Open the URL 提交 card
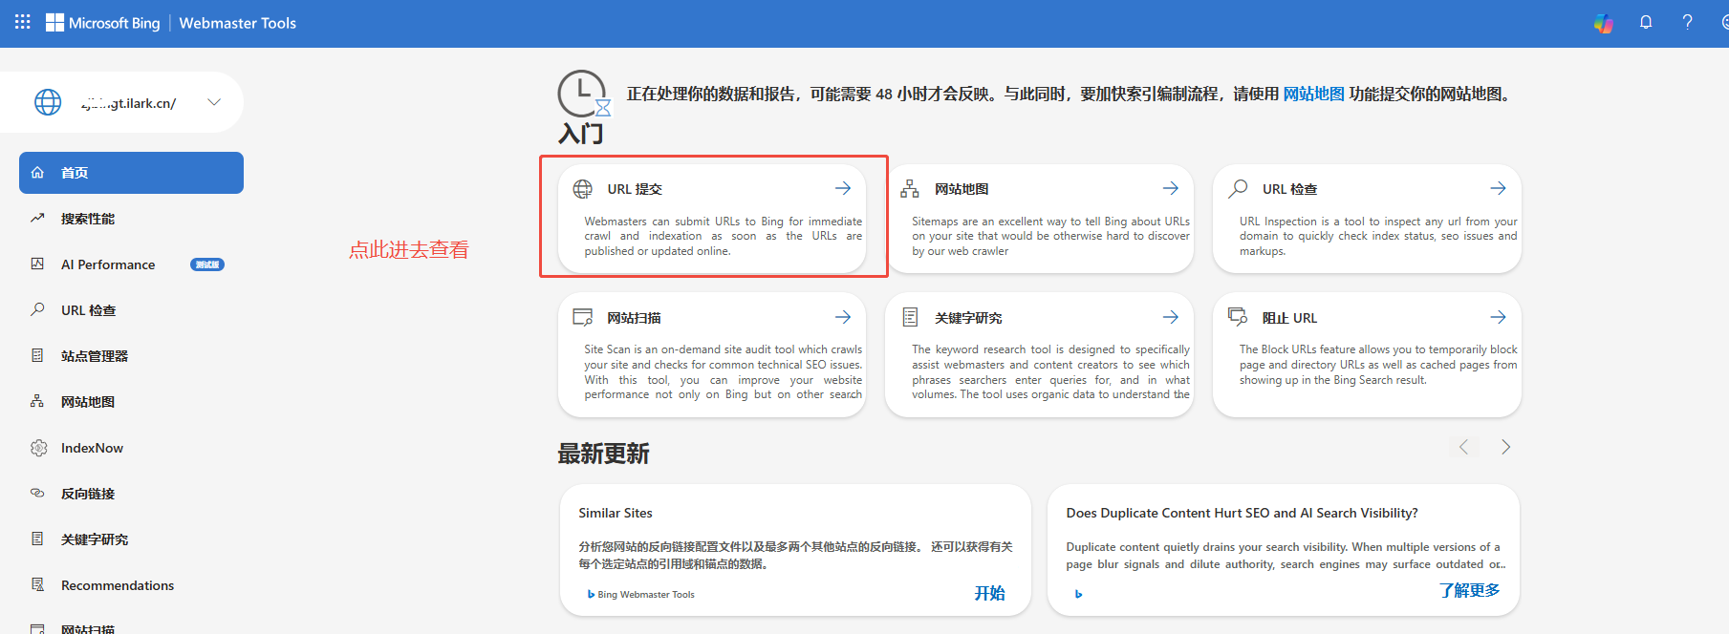Image resolution: width=1729 pixels, height=634 pixels. [712, 219]
